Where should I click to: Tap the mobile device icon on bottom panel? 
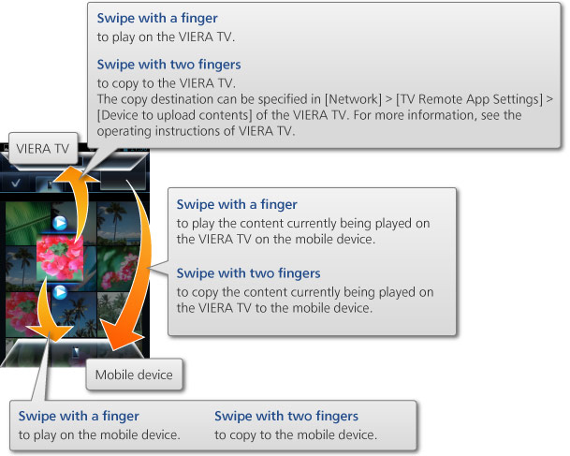click(76, 352)
